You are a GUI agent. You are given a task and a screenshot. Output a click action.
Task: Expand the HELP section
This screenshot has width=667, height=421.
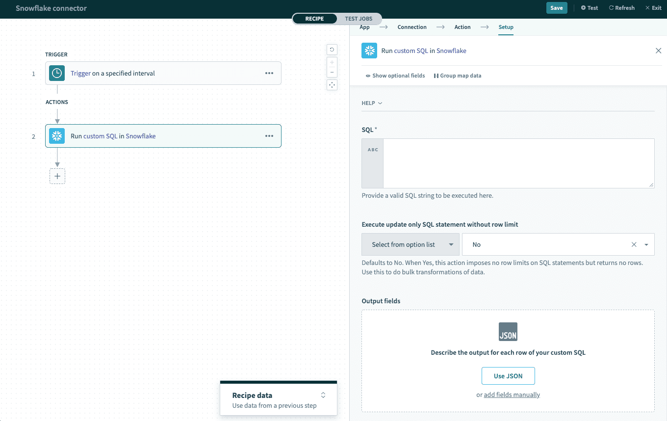point(371,103)
